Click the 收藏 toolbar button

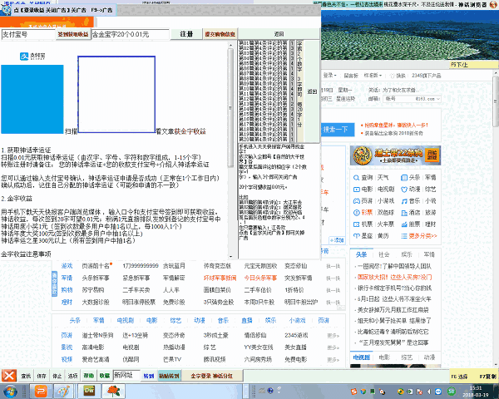(x=105, y=376)
